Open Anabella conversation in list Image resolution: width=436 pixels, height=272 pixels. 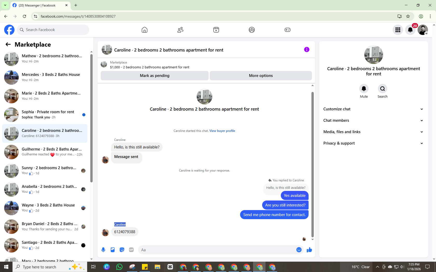click(45, 189)
